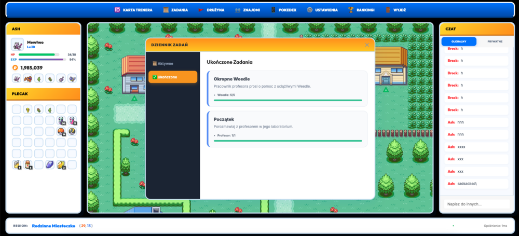Click the Profesor 1/1 progress bar
Screen dimensions: 519x236
(x=288, y=141)
